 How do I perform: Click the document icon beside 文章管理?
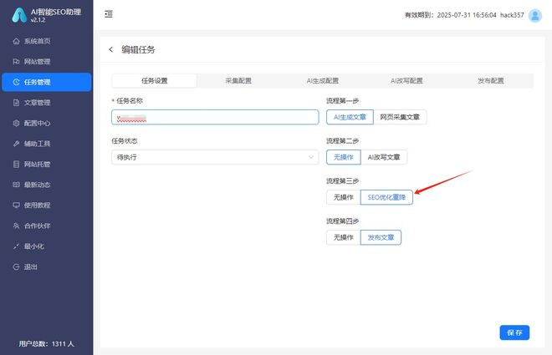17,103
